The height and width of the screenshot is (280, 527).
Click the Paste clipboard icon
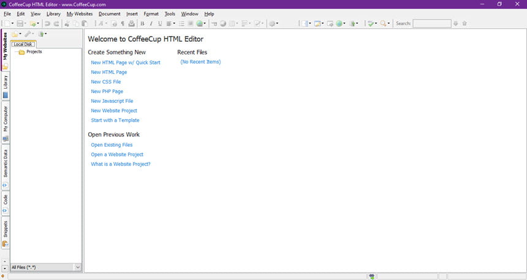85,23
